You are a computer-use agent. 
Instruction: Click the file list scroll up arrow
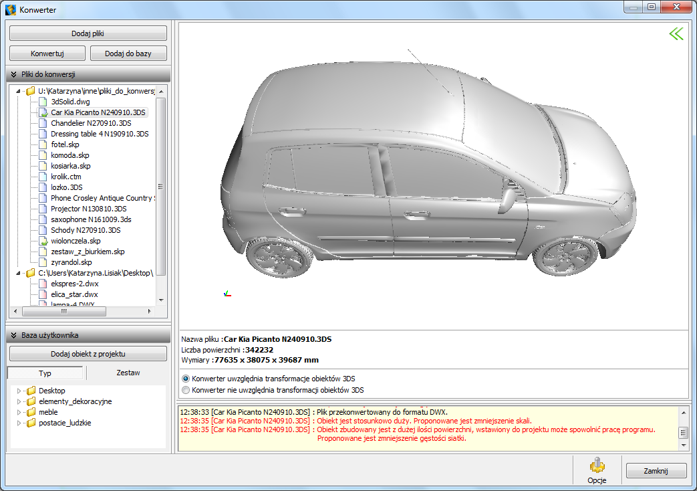pos(161,91)
